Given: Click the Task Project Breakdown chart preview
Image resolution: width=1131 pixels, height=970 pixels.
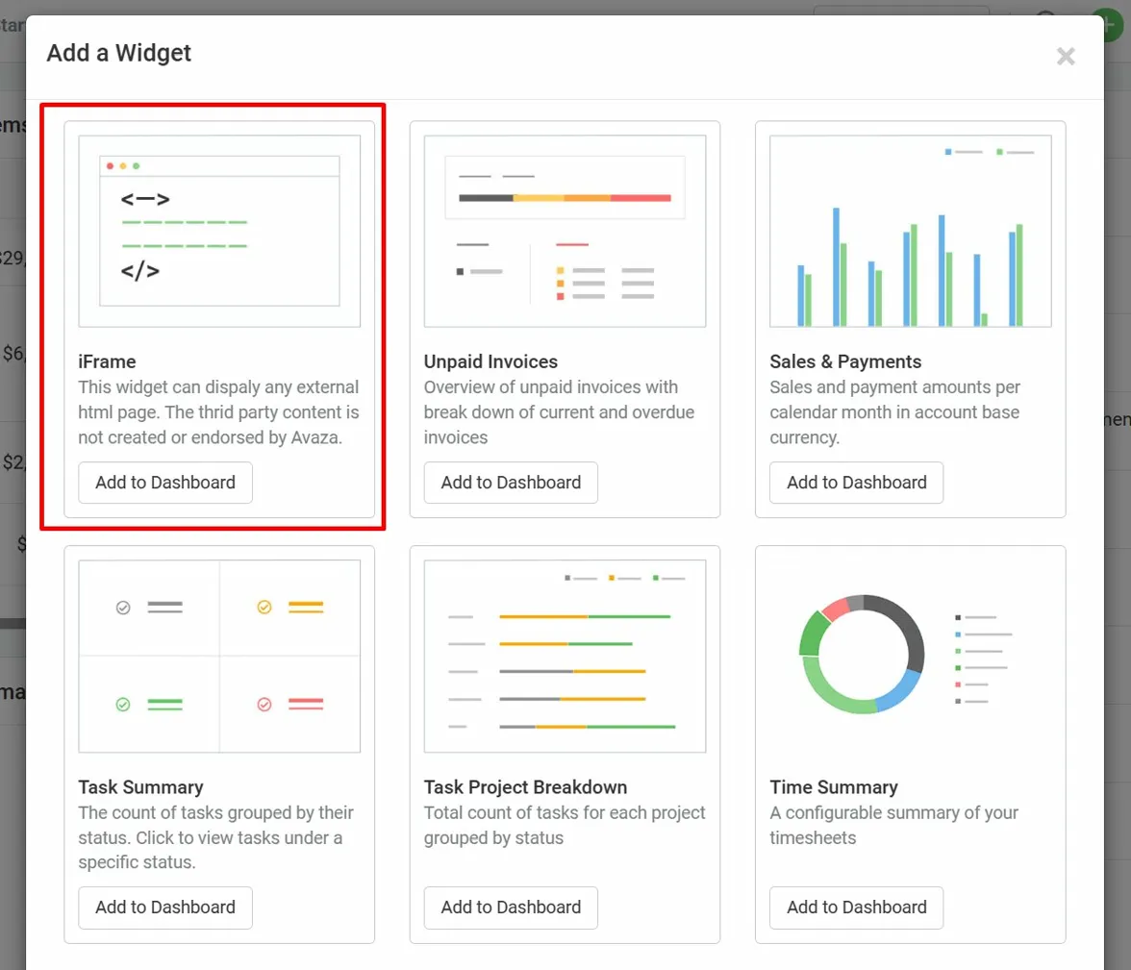Looking at the screenshot, I should point(565,656).
